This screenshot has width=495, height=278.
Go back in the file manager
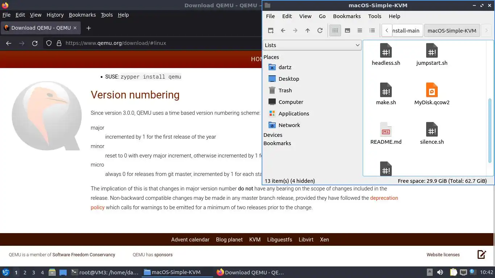[283, 30]
